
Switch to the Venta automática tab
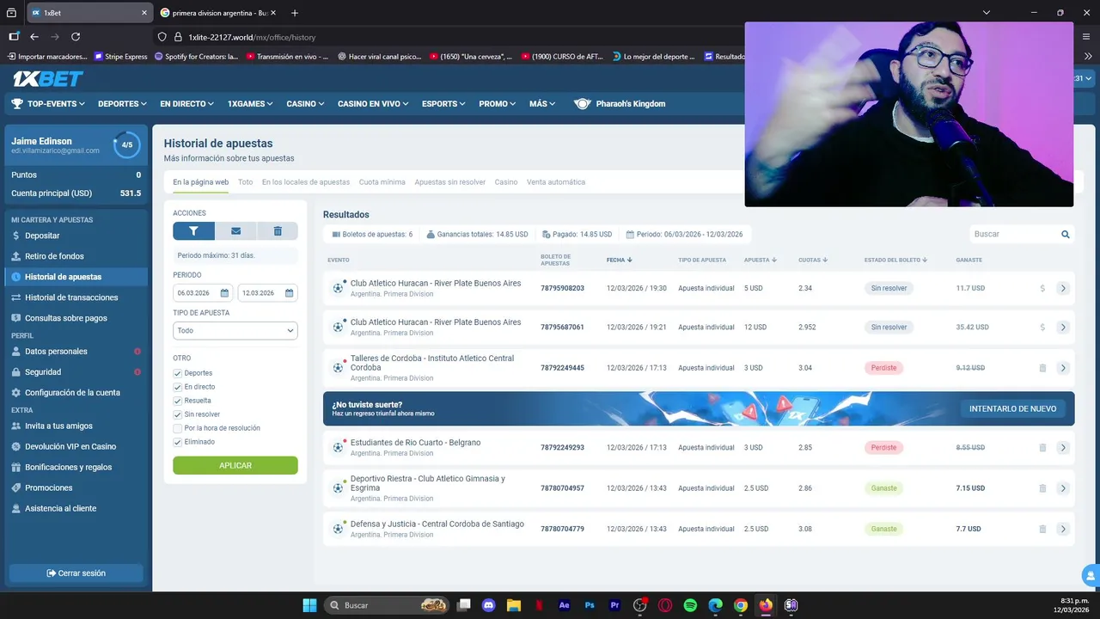[556, 182]
